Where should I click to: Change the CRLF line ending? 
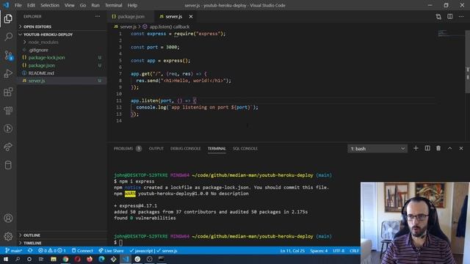(354, 251)
